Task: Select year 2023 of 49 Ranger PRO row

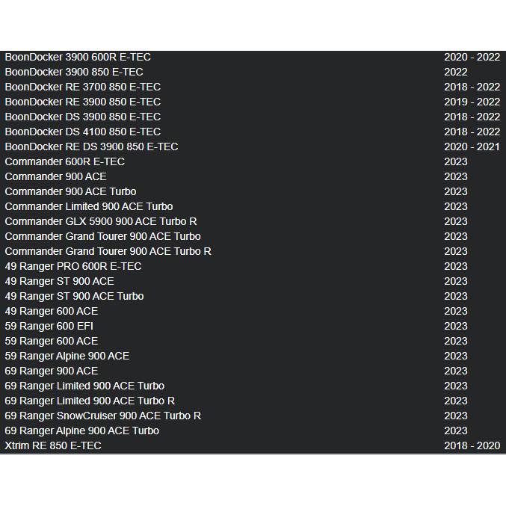Action: 456,266
